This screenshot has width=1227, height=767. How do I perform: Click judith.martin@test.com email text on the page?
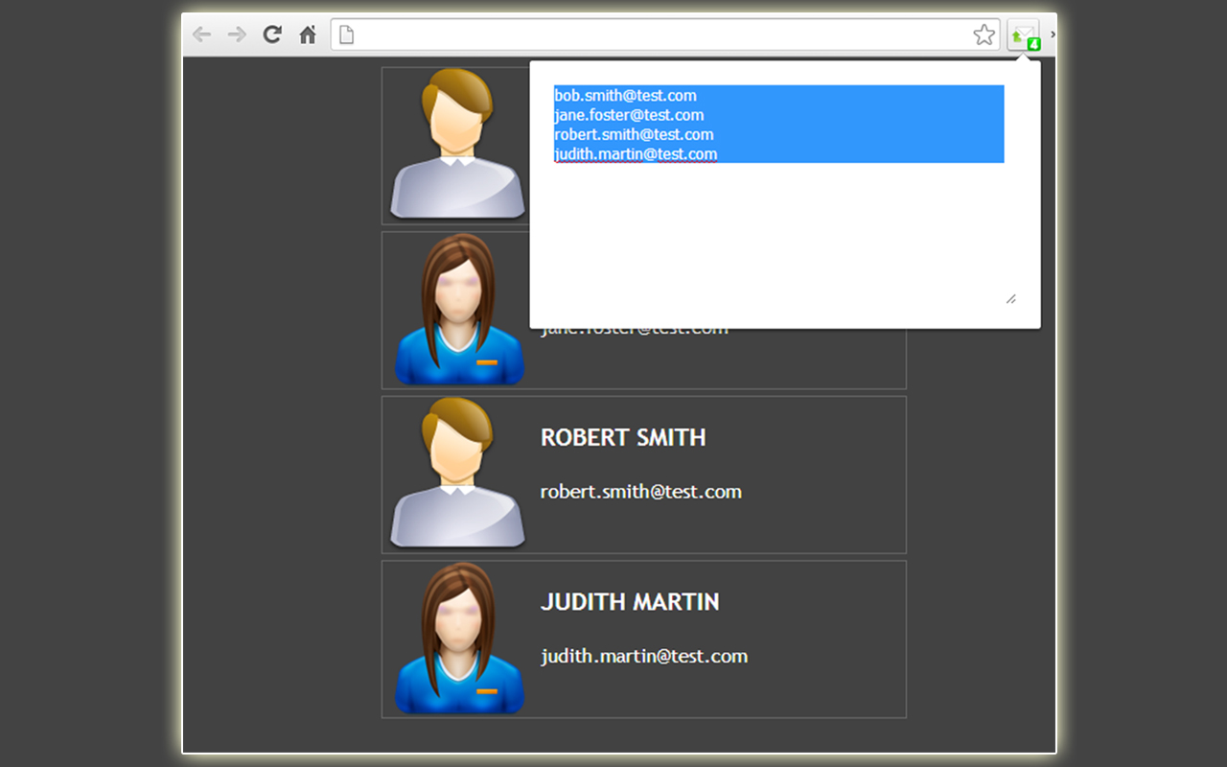click(643, 656)
